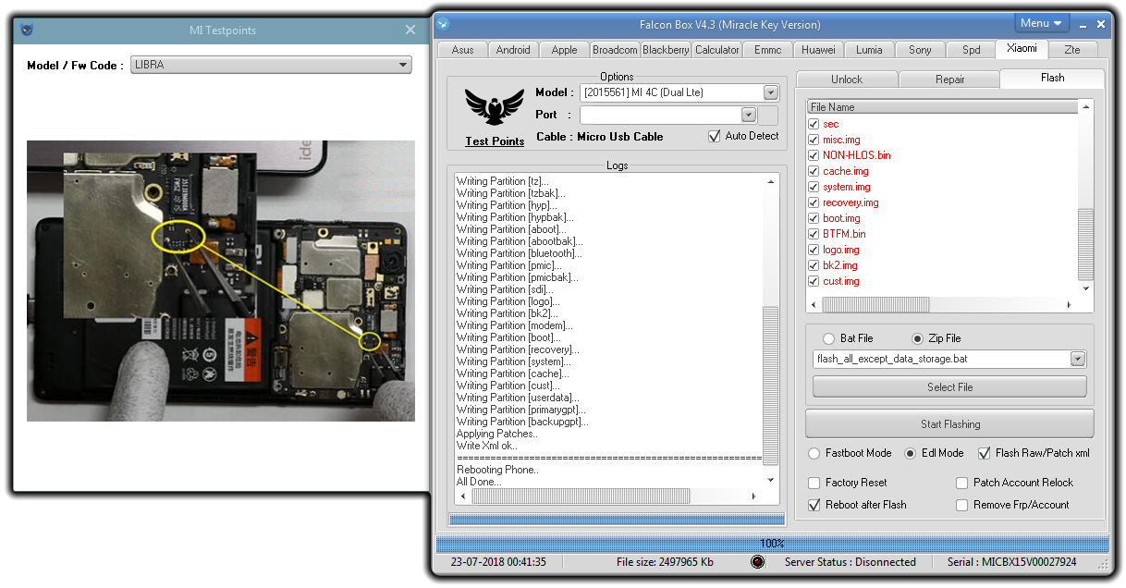Switch to the Spd tab

[971, 50]
